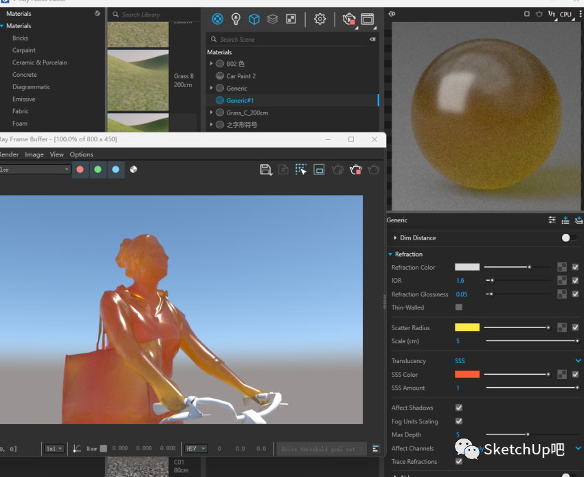Save the image in Frame Buffer
Image resolution: width=584 pixels, height=477 pixels.
coord(266,170)
